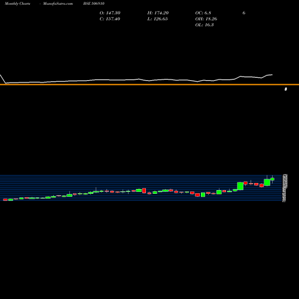
Task: Click the close value C: 157.40
Action: (110, 19)
